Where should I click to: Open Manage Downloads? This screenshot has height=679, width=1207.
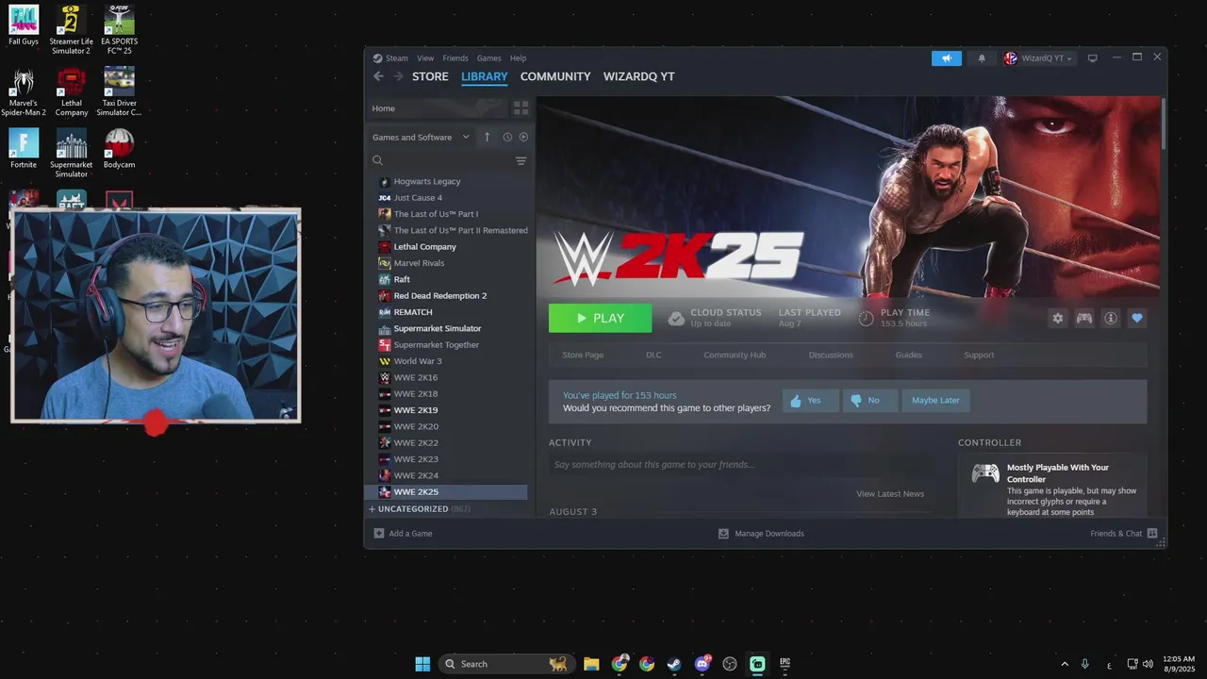pyautogui.click(x=762, y=534)
